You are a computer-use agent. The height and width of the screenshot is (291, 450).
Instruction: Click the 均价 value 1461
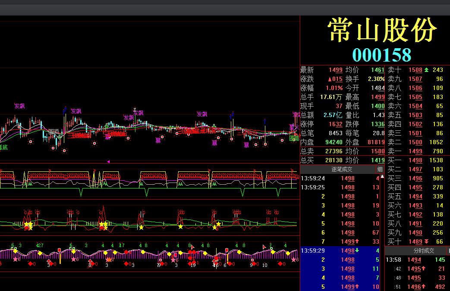click(x=378, y=70)
